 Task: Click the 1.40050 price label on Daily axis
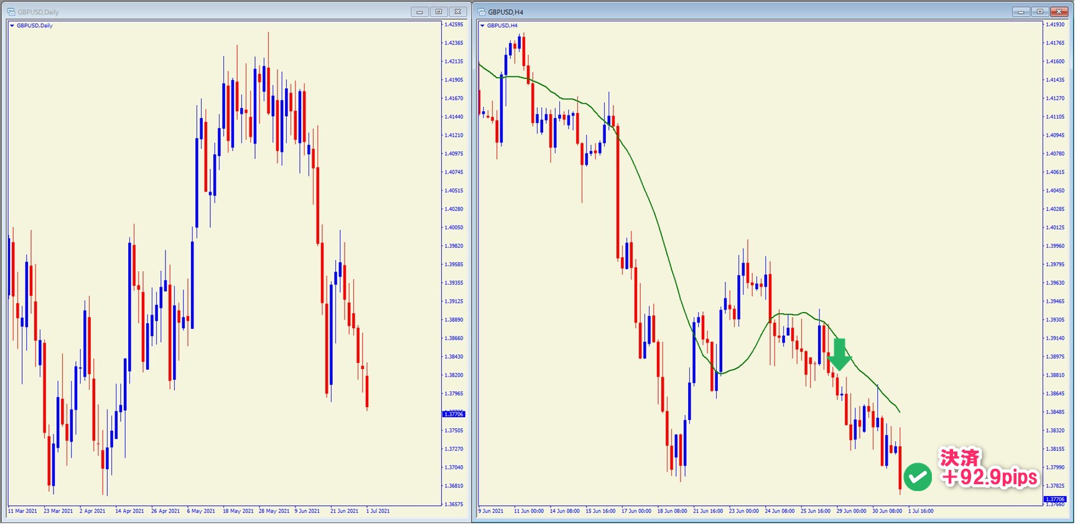tap(454, 228)
